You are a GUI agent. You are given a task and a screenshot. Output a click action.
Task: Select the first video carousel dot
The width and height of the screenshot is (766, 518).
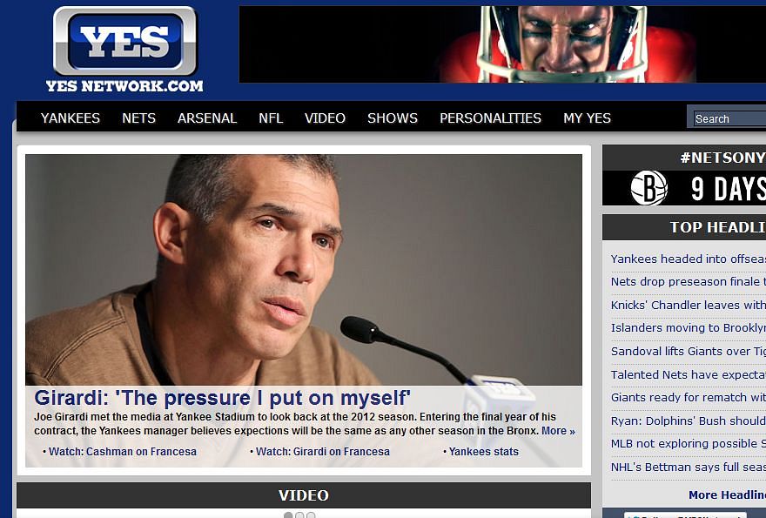(x=288, y=515)
